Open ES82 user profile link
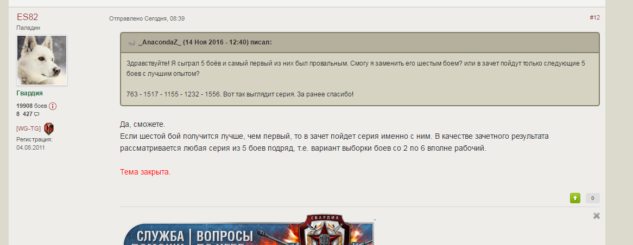 (x=28, y=17)
